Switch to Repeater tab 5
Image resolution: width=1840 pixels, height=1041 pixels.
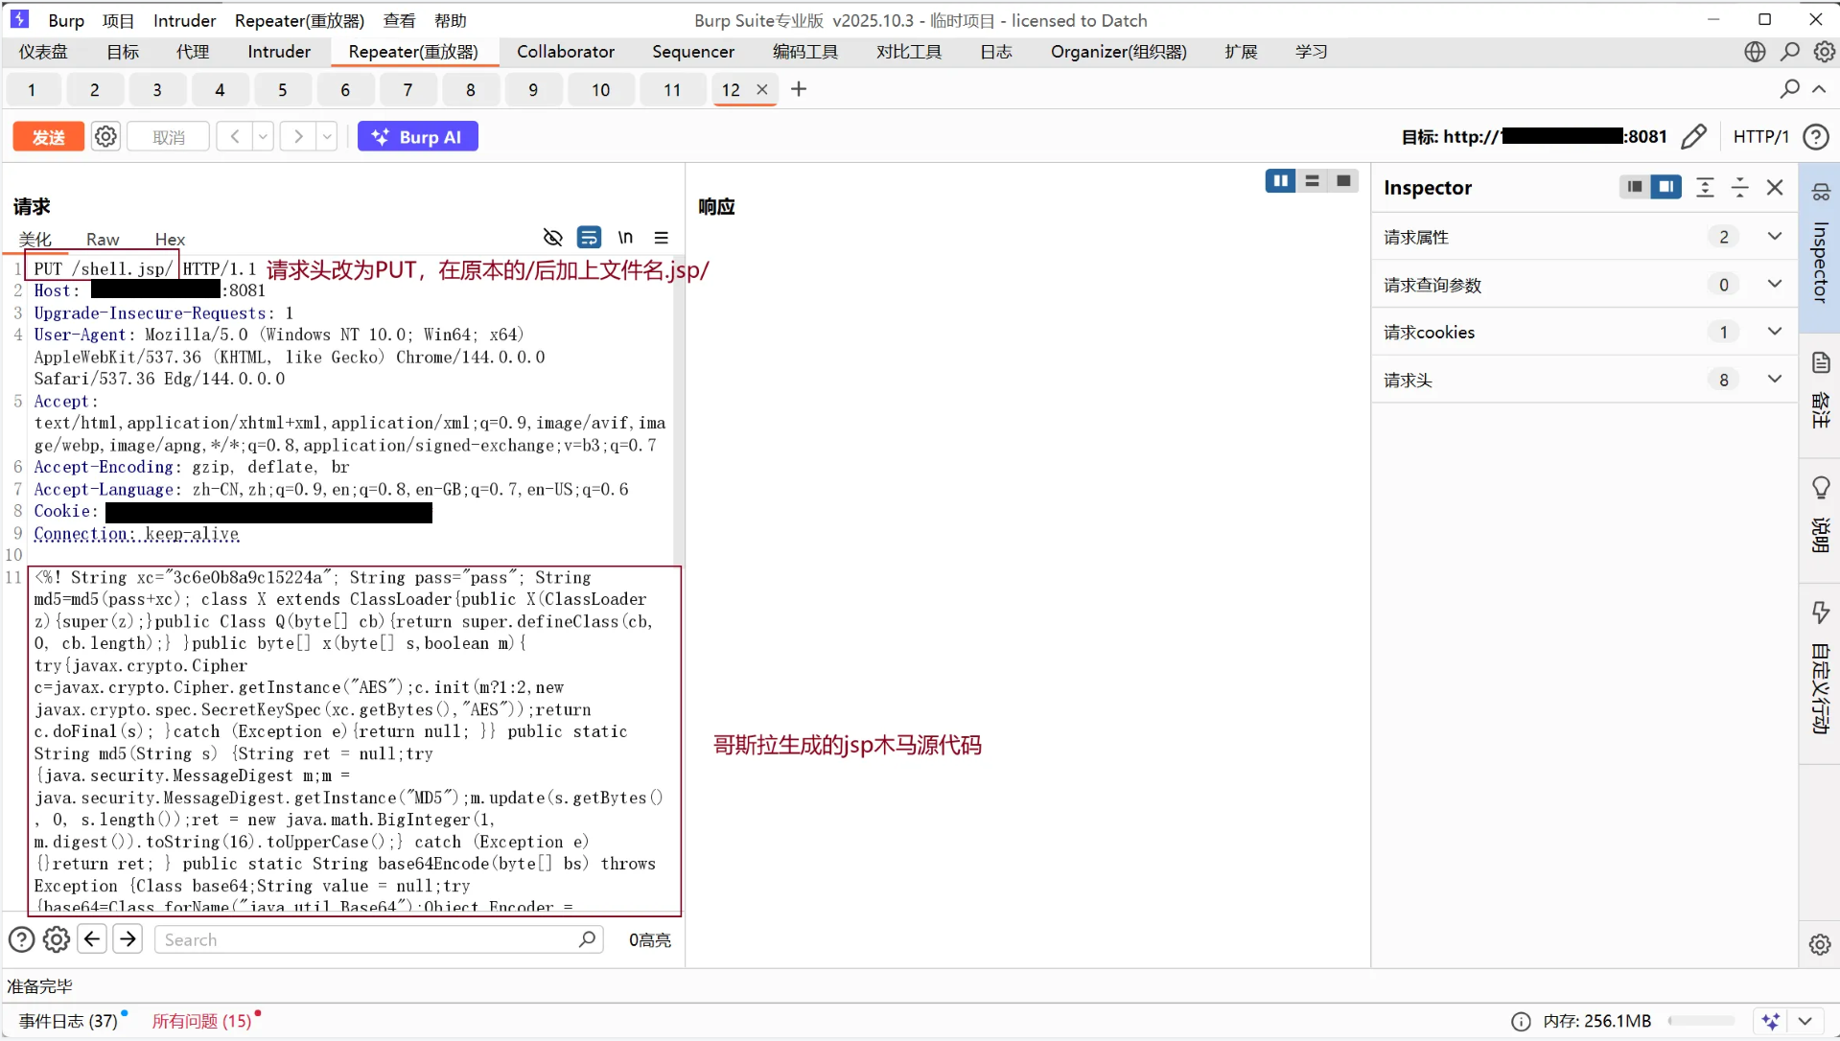click(x=282, y=90)
